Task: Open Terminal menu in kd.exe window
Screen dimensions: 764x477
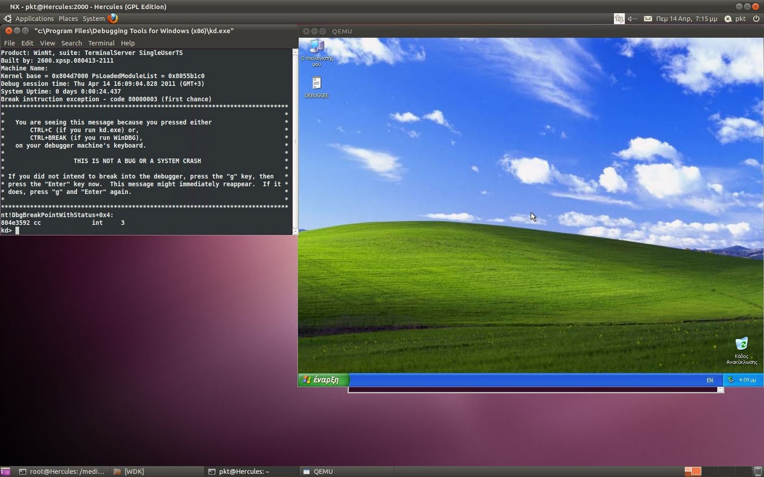Action: click(101, 43)
